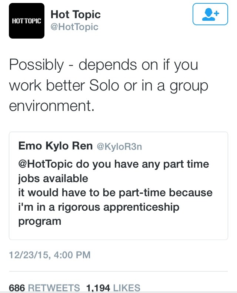Open the @HotTopic handle below the display name

pyautogui.click(x=74, y=27)
